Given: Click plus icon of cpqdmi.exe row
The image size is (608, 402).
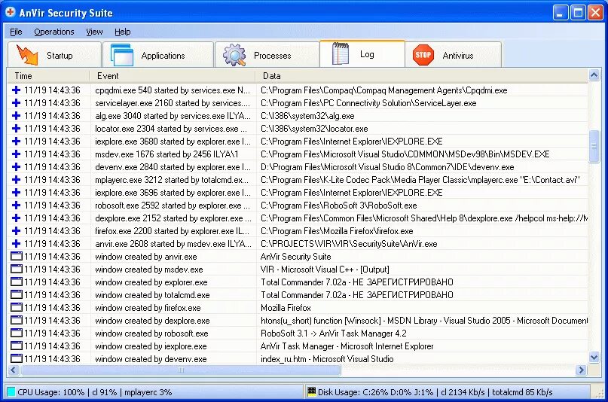Looking at the screenshot, I should (16, 90).
